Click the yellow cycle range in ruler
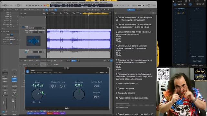The image size is (207, 116). click(x=96, y=14)
